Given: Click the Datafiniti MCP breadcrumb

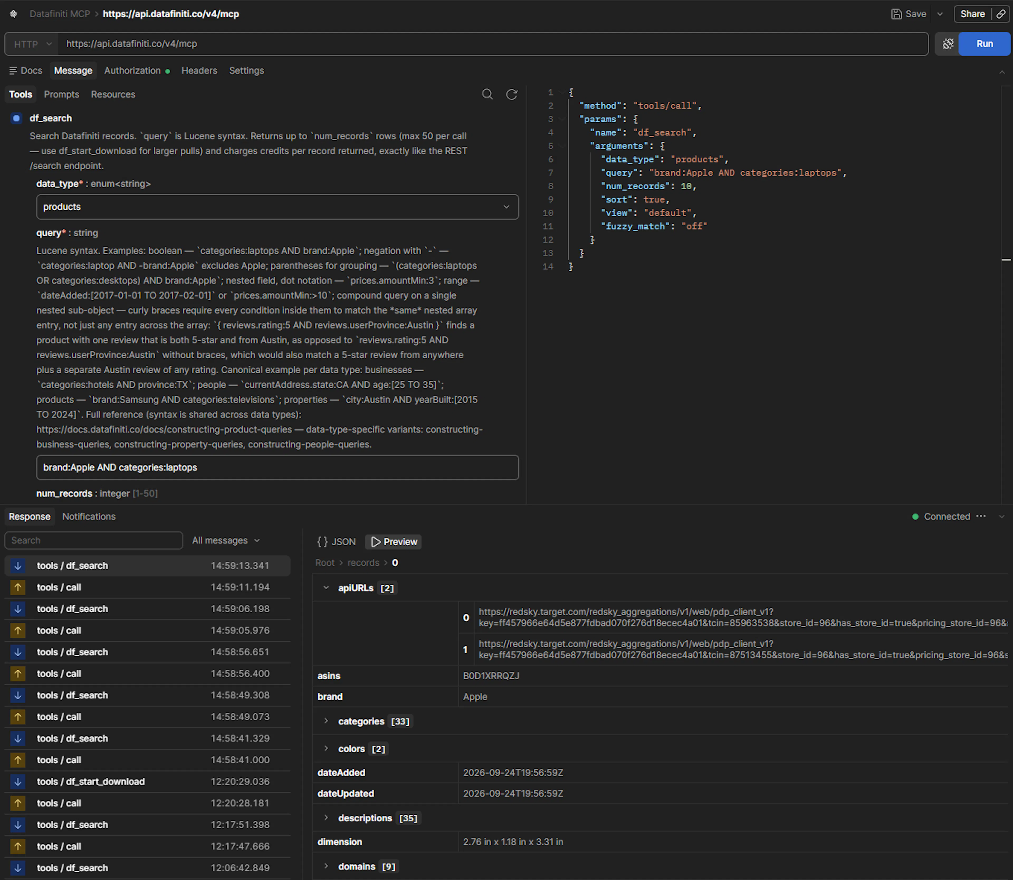Looking at the screenshot, I should coord(60,14).
